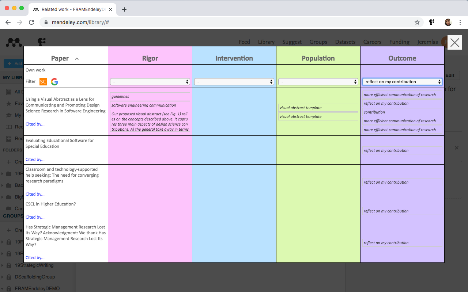Close the overlay with the X icon
Screen dimensions: 468x292
pos(454,43)
